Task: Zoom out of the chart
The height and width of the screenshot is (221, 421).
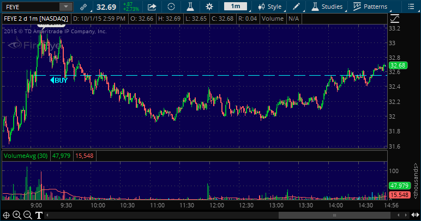Action: tap(28, 215)
